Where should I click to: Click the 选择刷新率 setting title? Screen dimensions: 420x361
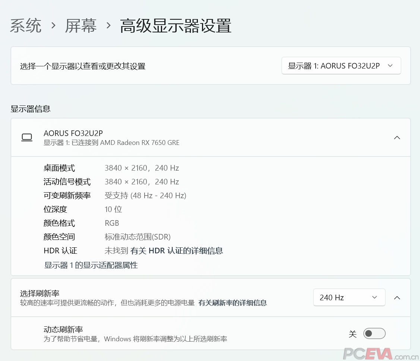[x=40, y=294]
